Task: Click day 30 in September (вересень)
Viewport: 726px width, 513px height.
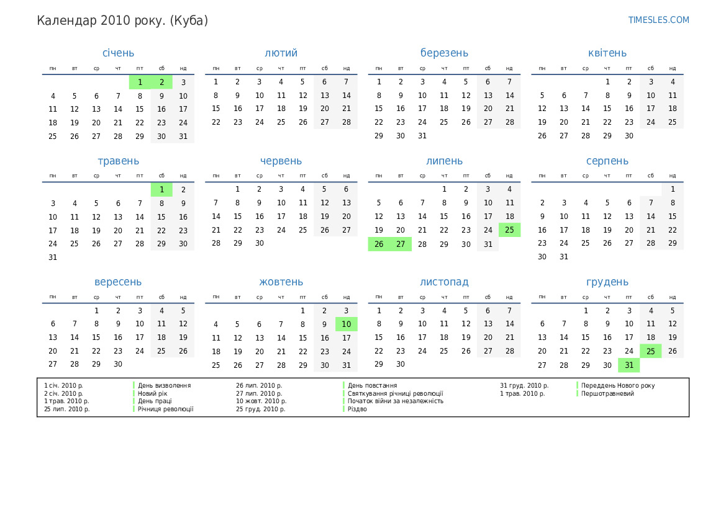Action: (x=118, y=364)
